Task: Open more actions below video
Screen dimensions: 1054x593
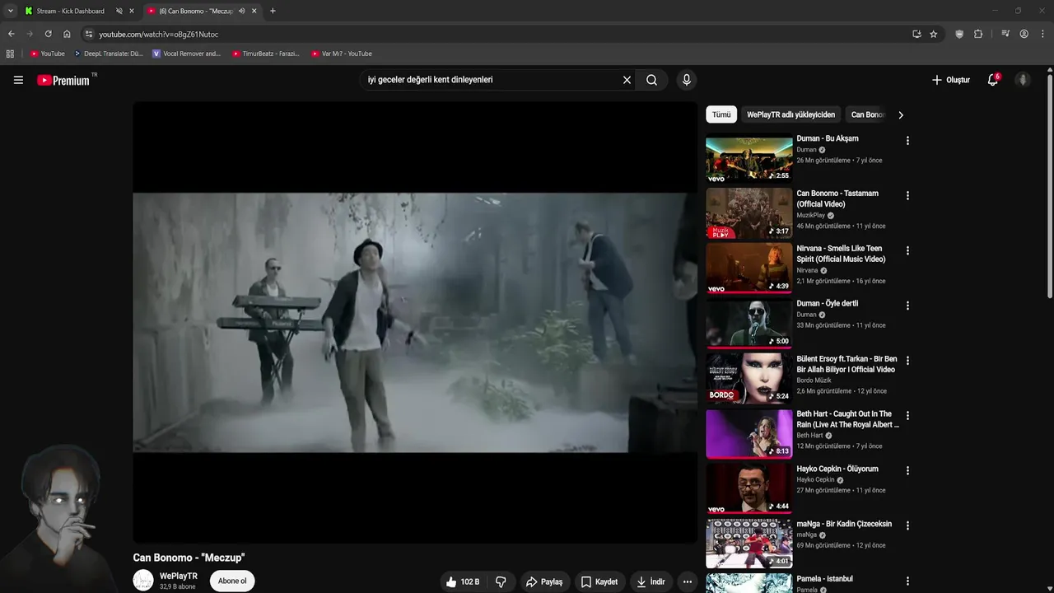Action: click(688, 581)
